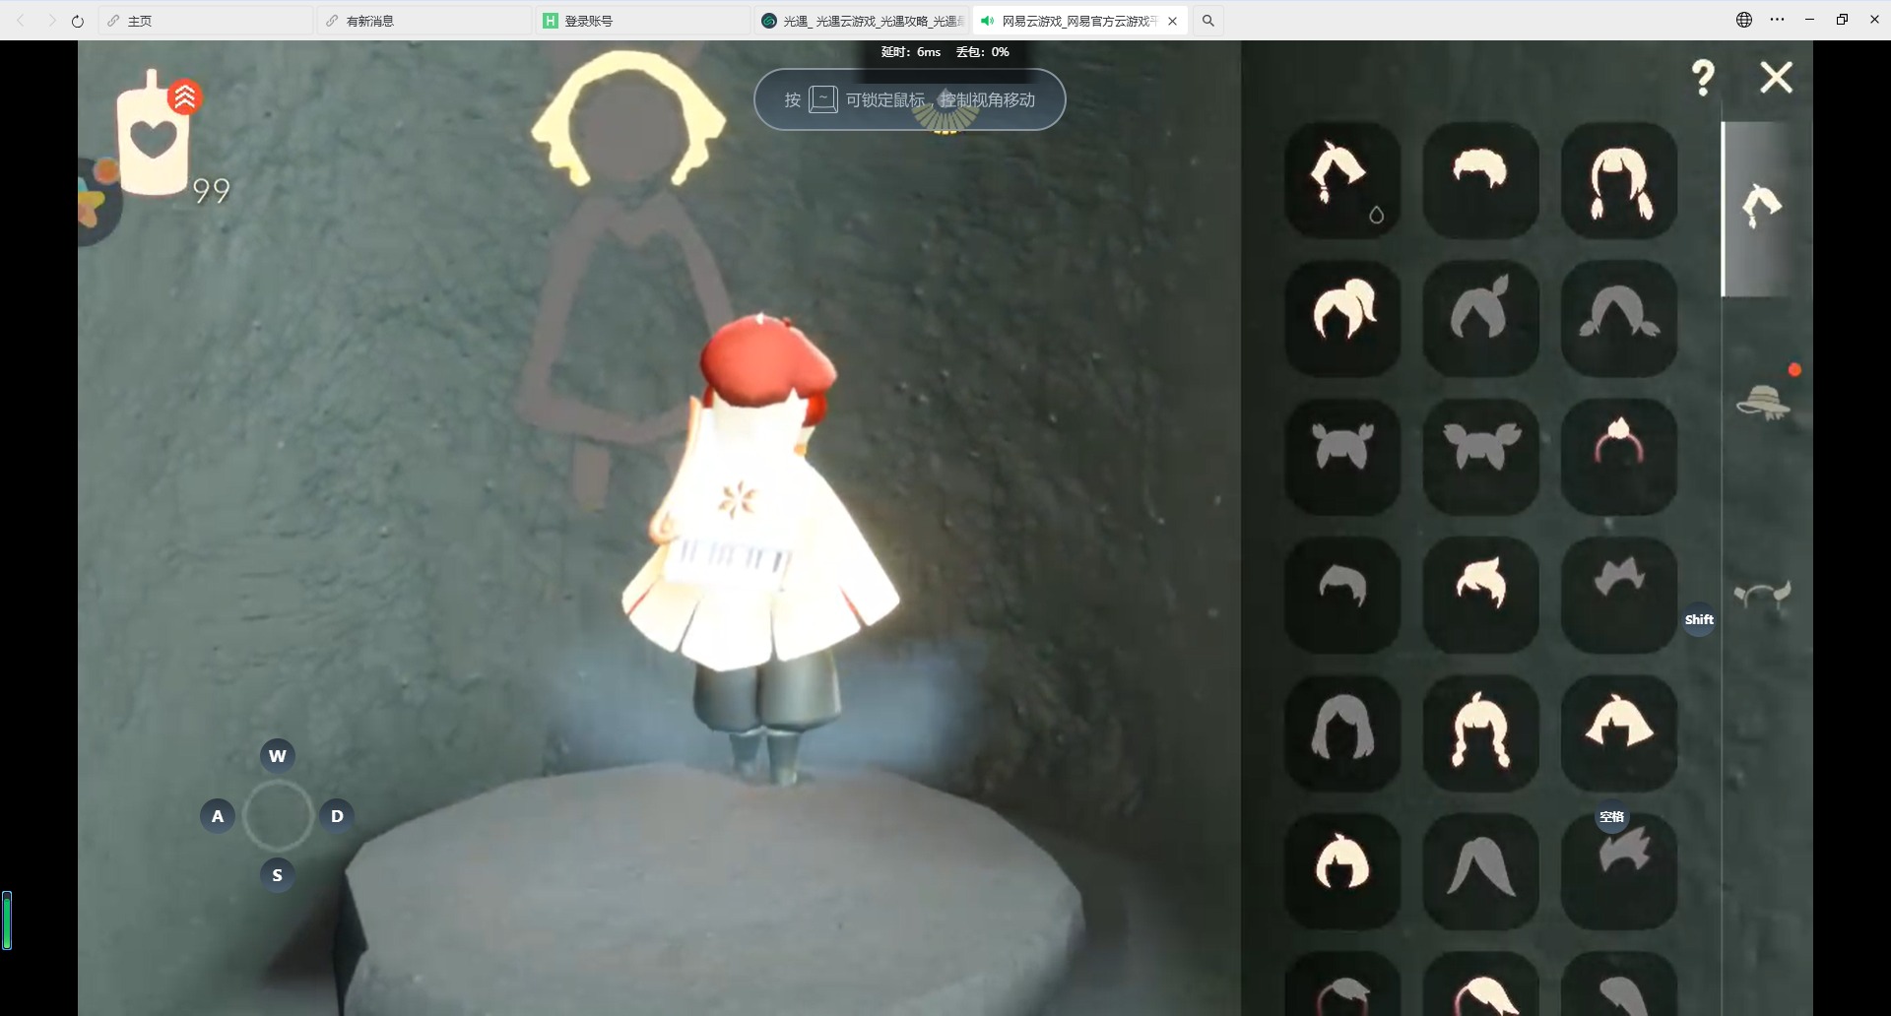The width and height of the screenshot is (1891, 1016).
Task: Click the S movement key
Action: coord(278,875)
